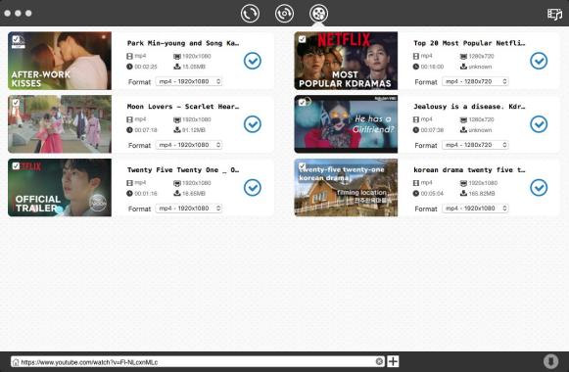The width and height of the screenshot is (569, 372).
Task: Clear the URL field with the X icon
Action: (x=379, y=361)
